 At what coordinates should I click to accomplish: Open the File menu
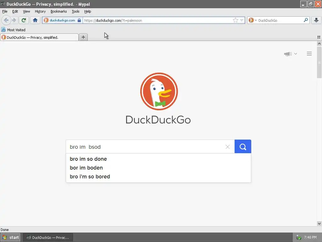(x=5, y=11)
